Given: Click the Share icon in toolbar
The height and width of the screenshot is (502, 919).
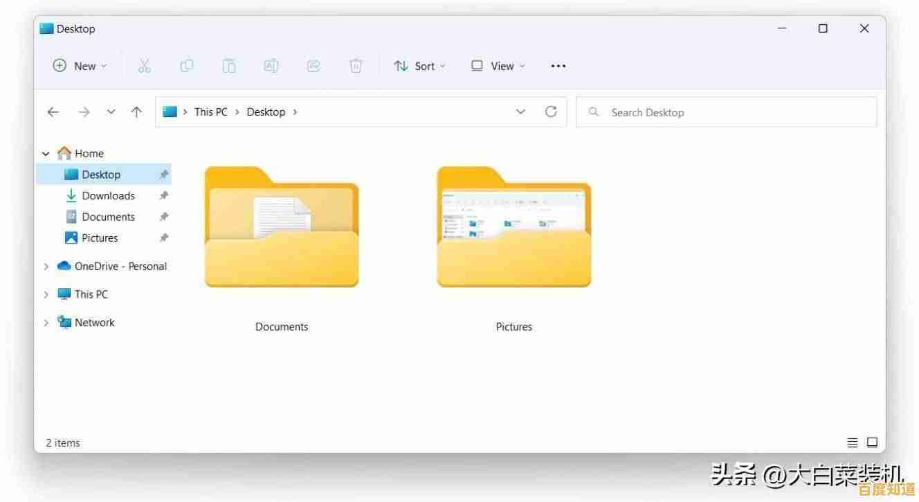Looking at the screenshot, I should [313, 66].
